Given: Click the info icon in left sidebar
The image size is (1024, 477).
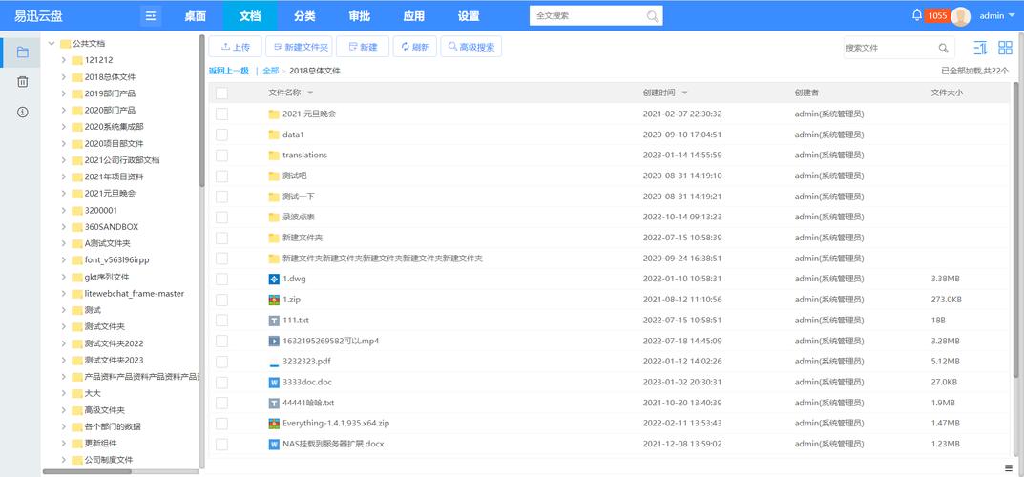Looking at the screenshot, I should coord(22,112).
